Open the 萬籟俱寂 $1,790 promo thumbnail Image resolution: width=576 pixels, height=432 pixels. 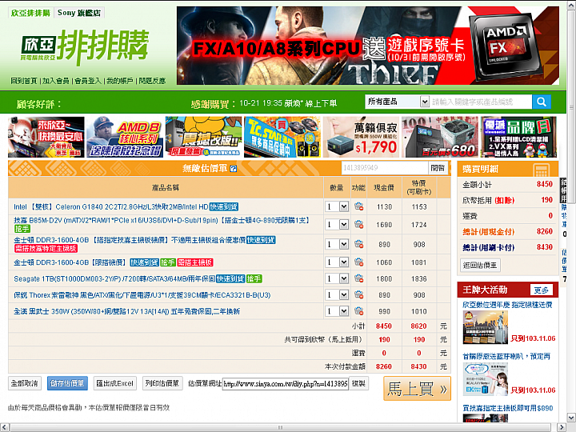[361, 137]
